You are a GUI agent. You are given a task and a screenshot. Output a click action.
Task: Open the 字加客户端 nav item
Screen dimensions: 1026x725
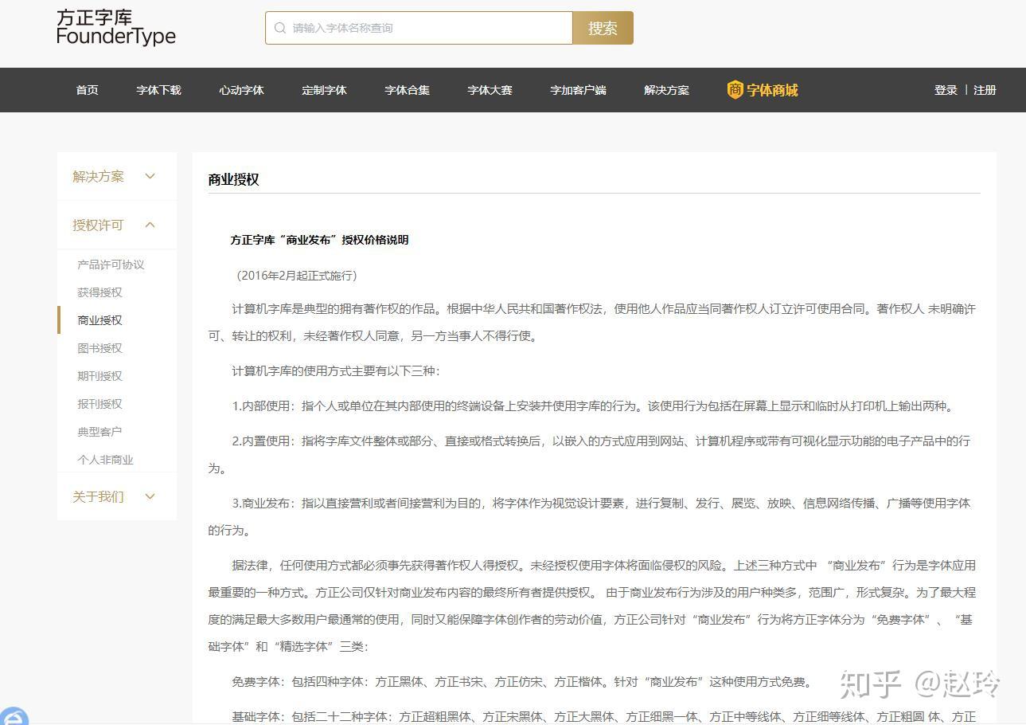click(x=579, y=90)
